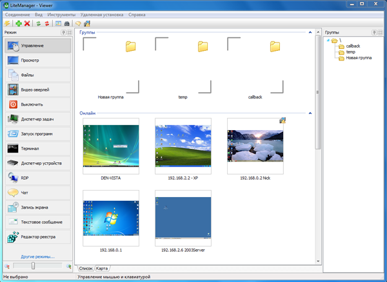Select the Редактор реестра mode
Image resolution: width=387 pixels, height=282 pixels.
[38, 237]
